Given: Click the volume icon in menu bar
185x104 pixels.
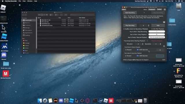Looking at the screenshot, I should tap(163, 1).
